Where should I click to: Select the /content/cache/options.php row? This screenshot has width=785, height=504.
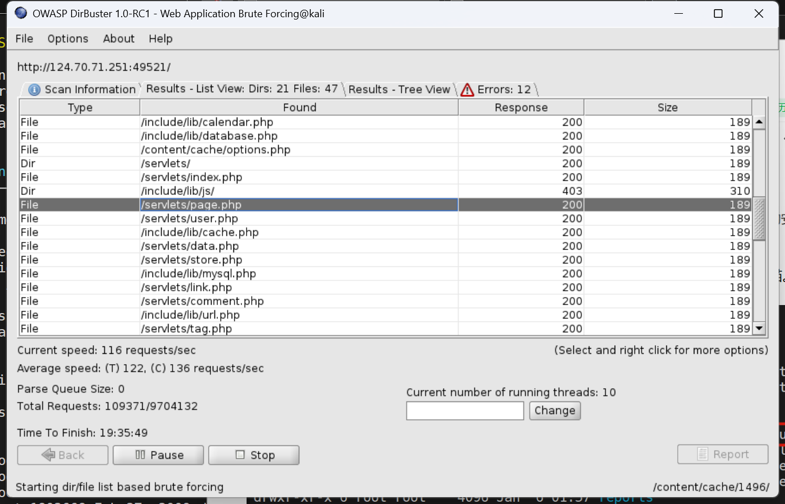coord(385,150)
